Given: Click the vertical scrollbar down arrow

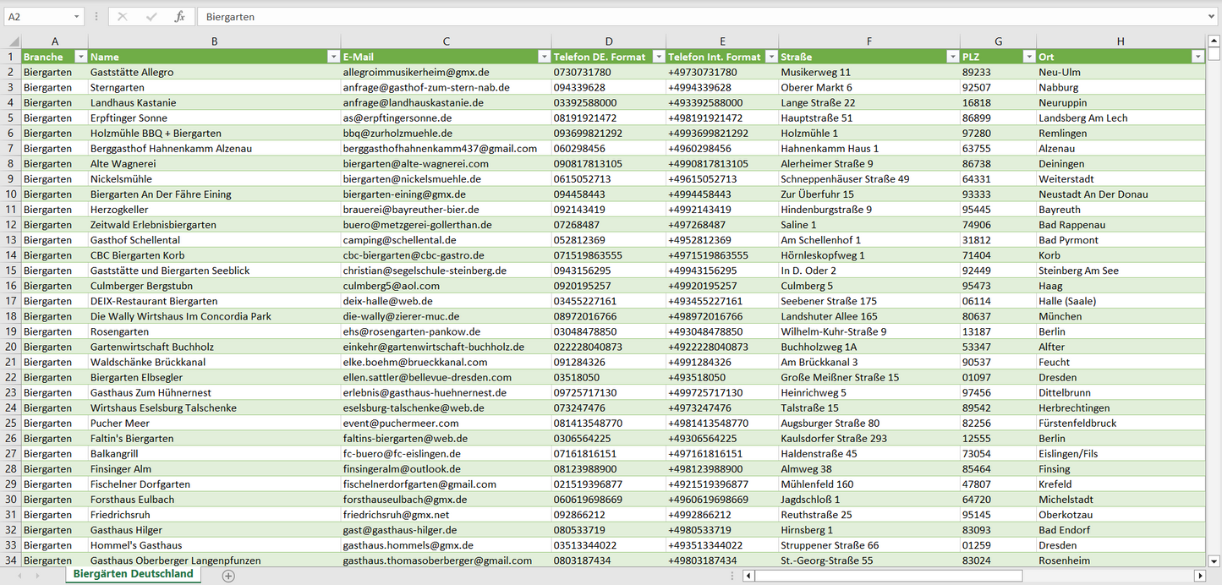Looking at the screenshot, I should tap(1214, 560).
